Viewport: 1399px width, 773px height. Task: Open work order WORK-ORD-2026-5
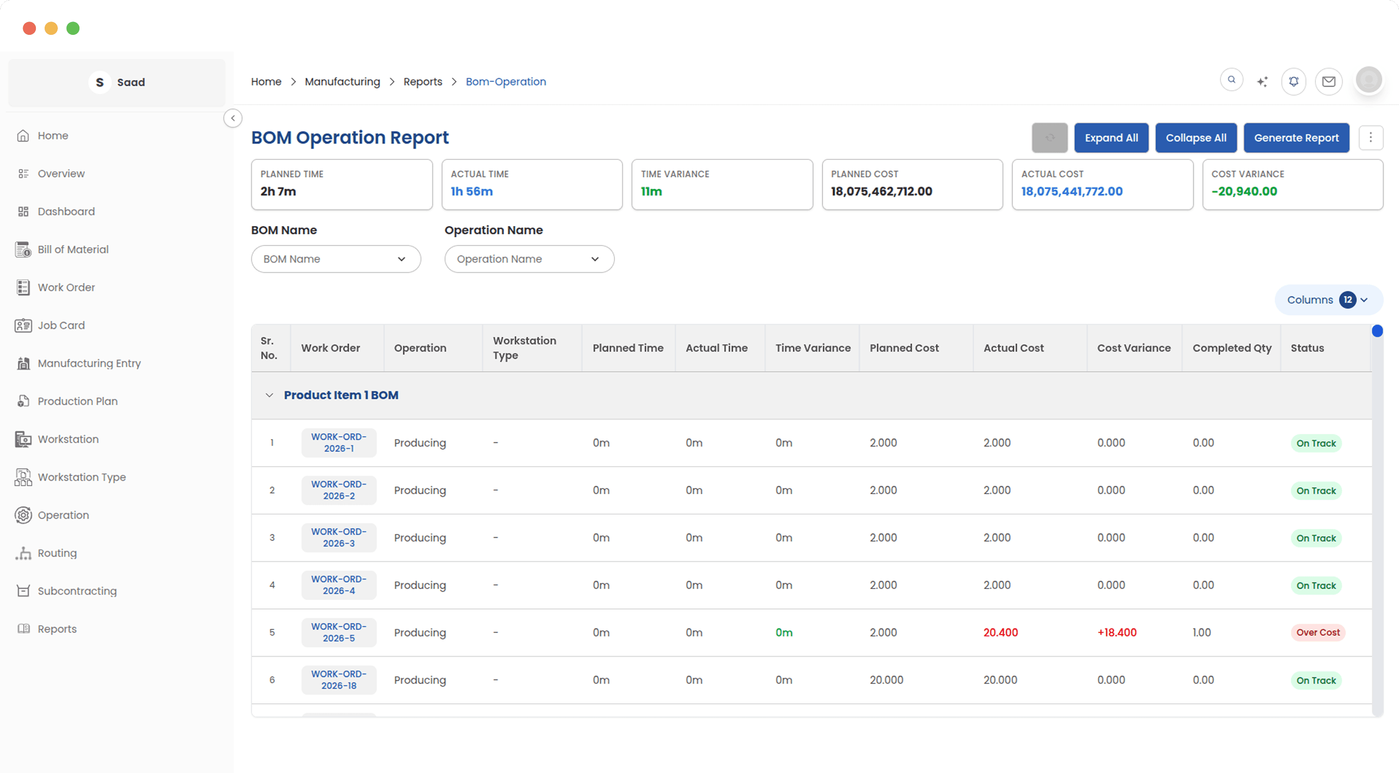tap(339, 632)
